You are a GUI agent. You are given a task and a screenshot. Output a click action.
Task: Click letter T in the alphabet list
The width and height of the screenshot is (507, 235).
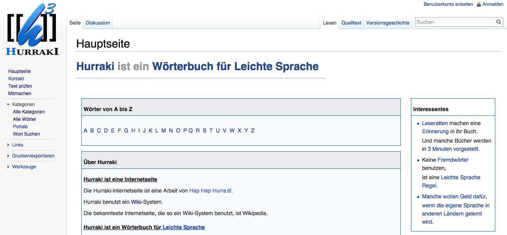[x=211, y=131]
